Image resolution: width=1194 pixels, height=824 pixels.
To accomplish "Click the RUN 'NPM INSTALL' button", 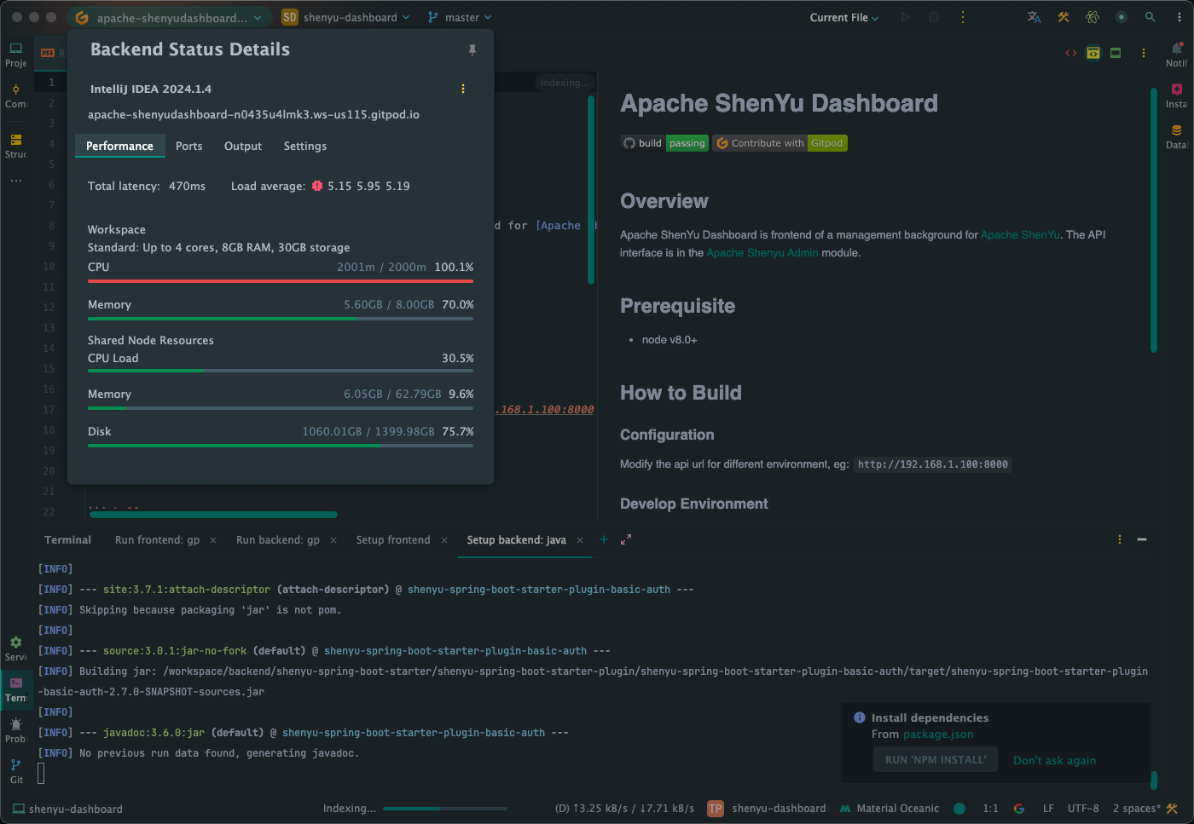I will 936,760.
